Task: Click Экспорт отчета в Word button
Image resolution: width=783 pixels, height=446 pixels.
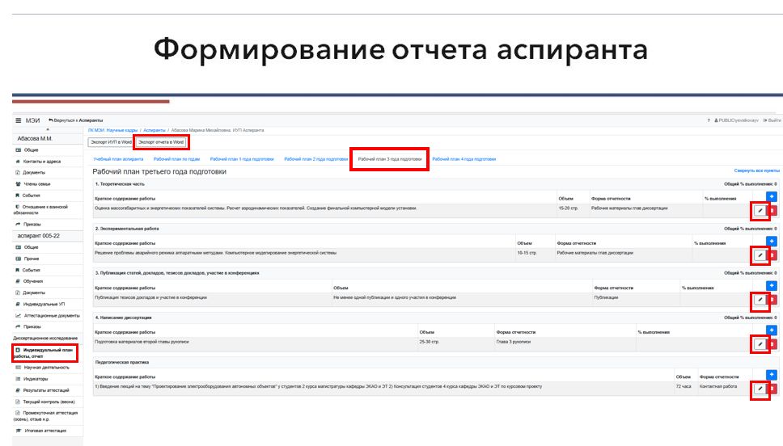Action: (161, 142)
